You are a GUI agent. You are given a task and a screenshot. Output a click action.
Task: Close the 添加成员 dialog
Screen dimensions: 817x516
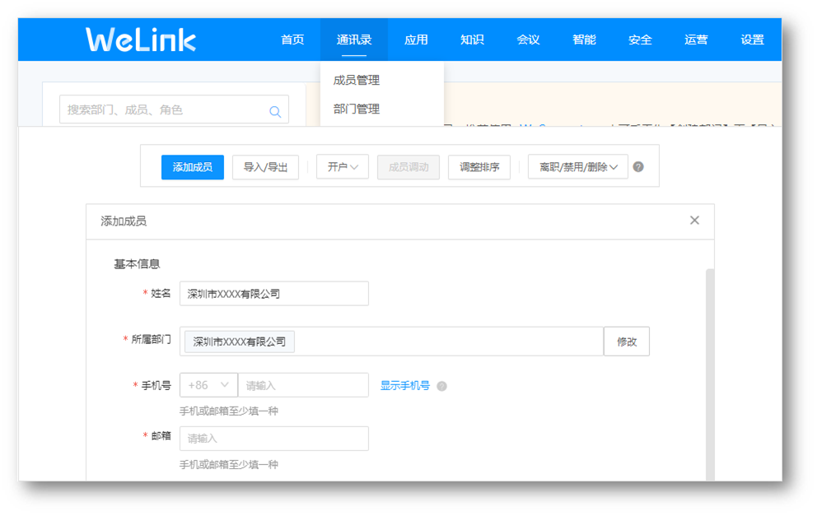pos(694,221)
